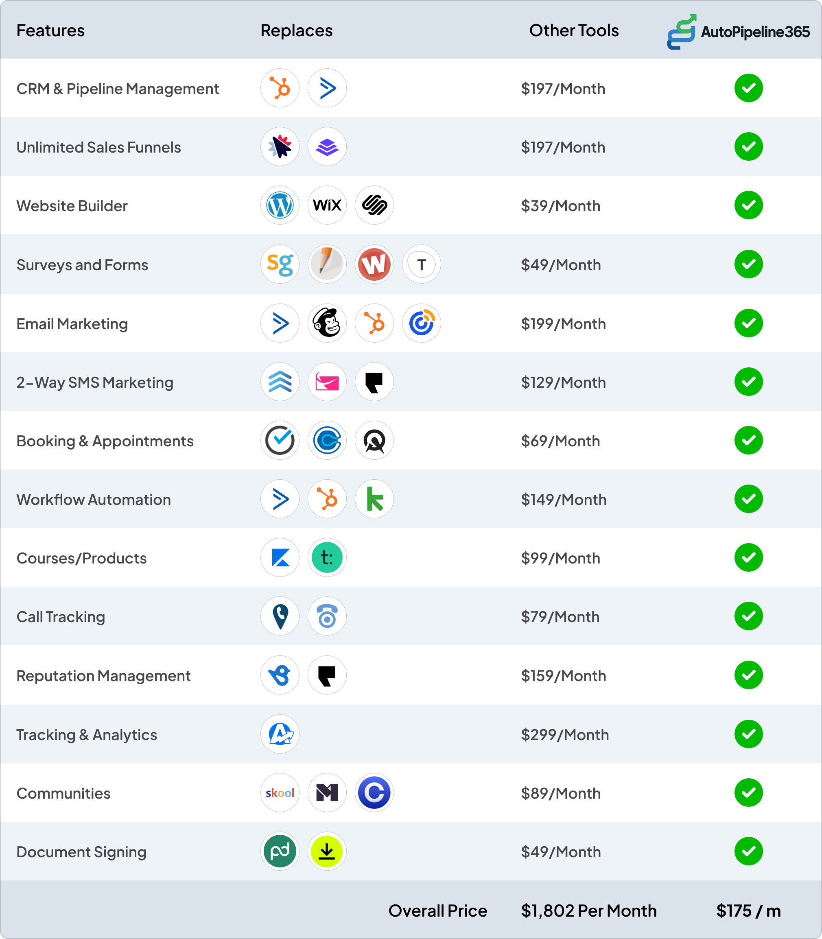Select the ClickFunnels cursor icon
Screen dimensions: 822x939
click(280, 147)
